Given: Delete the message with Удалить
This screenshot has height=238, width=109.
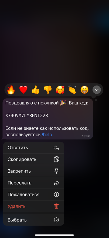Looking at the screenshot, I should pos(34,206).
